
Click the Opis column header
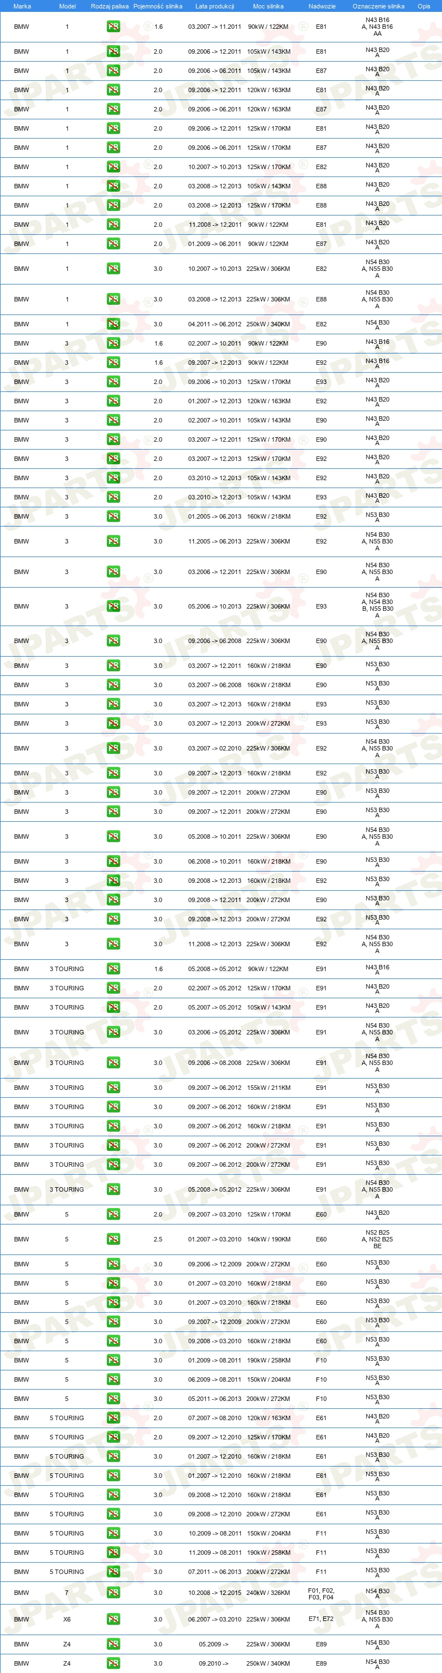(x=424, y=6)
